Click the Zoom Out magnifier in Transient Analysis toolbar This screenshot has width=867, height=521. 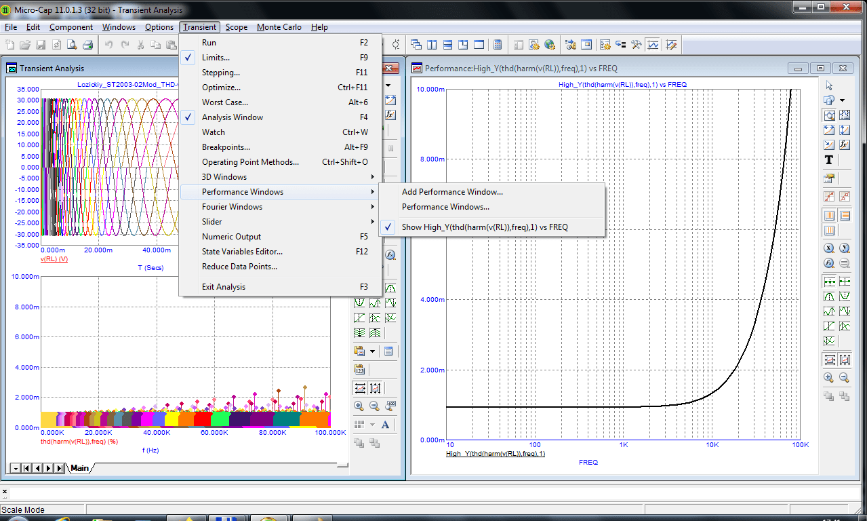point(375,406)
